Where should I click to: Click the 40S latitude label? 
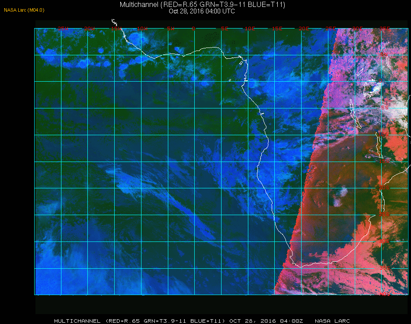(x=385, y=294)
